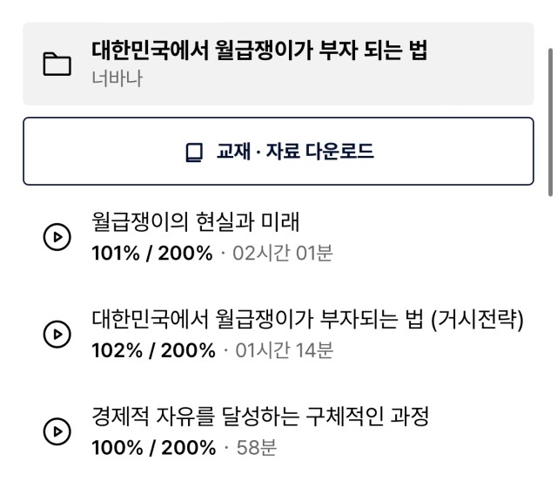The height and width of the screenshot is (495, 557).
Task: Click the folder icon beside the course title
Action: point(57,64)
